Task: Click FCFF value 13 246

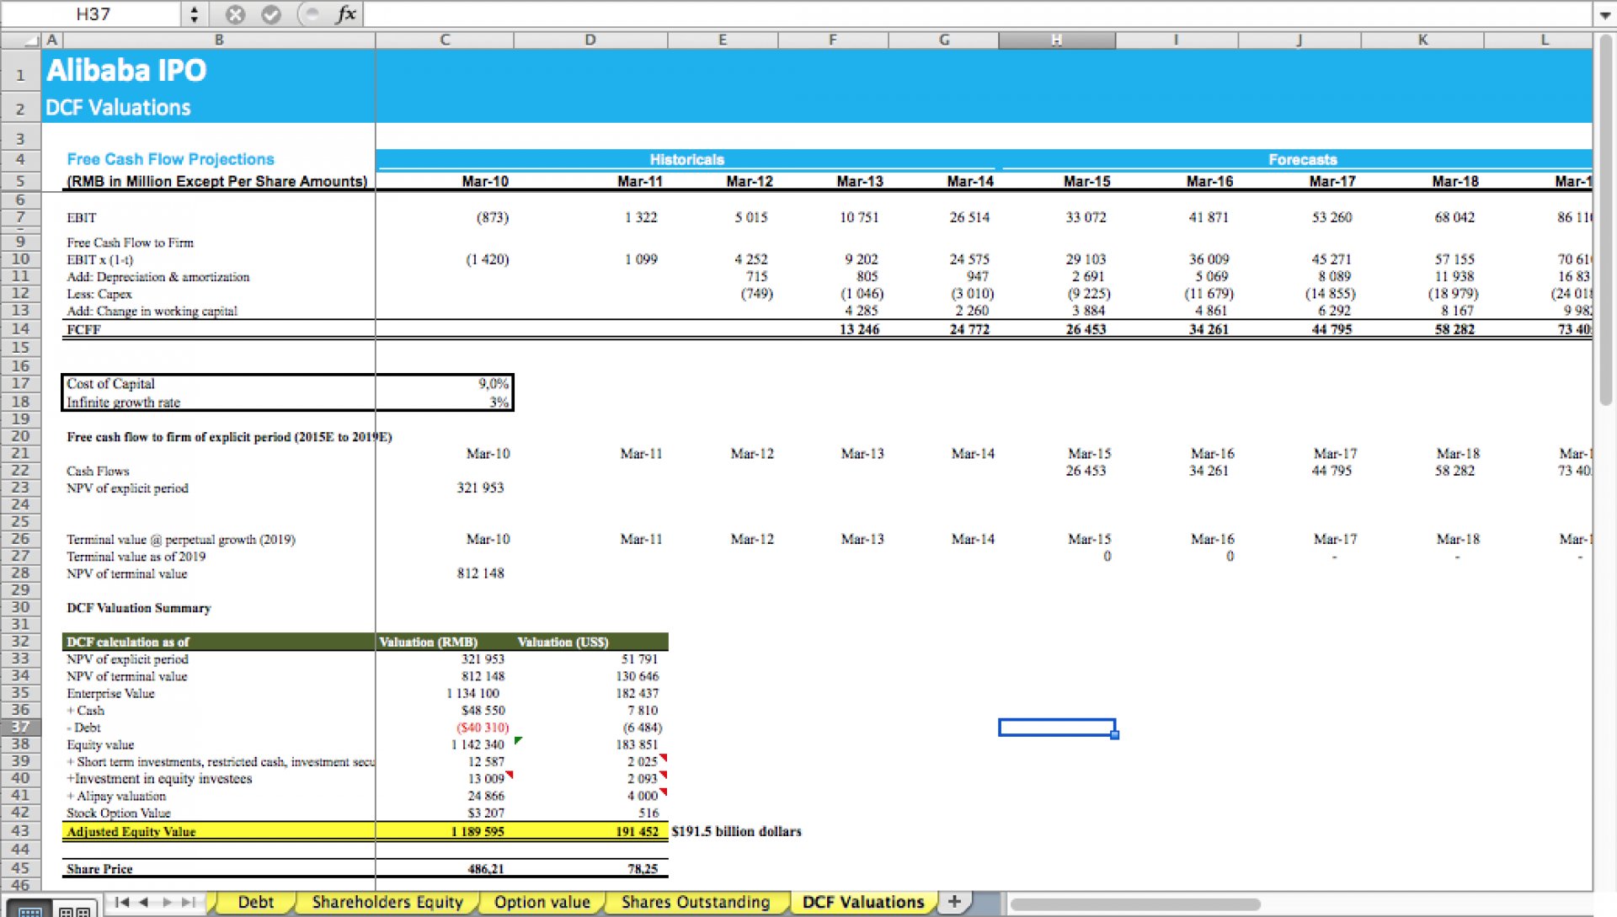Action: click(859, 329)
